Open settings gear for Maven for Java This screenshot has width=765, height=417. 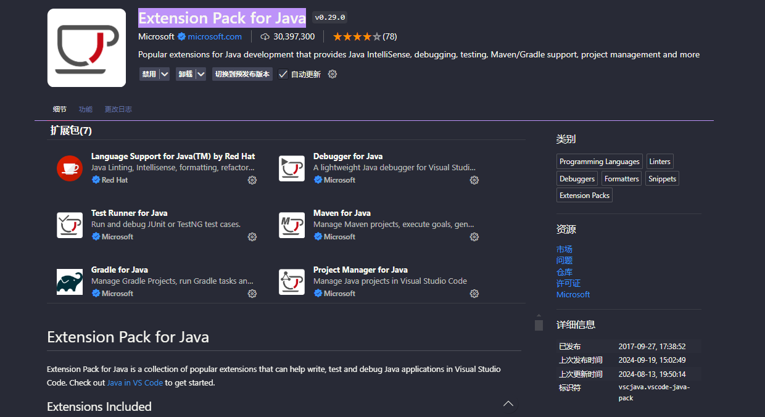(x=474, y=237)
